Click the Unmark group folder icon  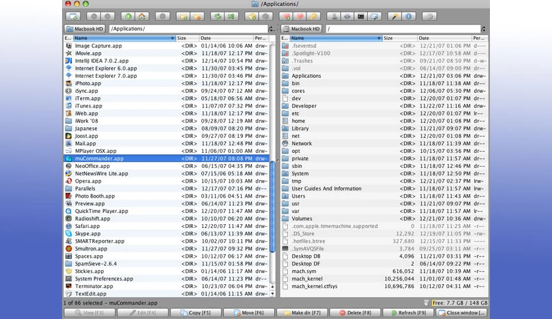pyautogui.click(x=197, y=16)
